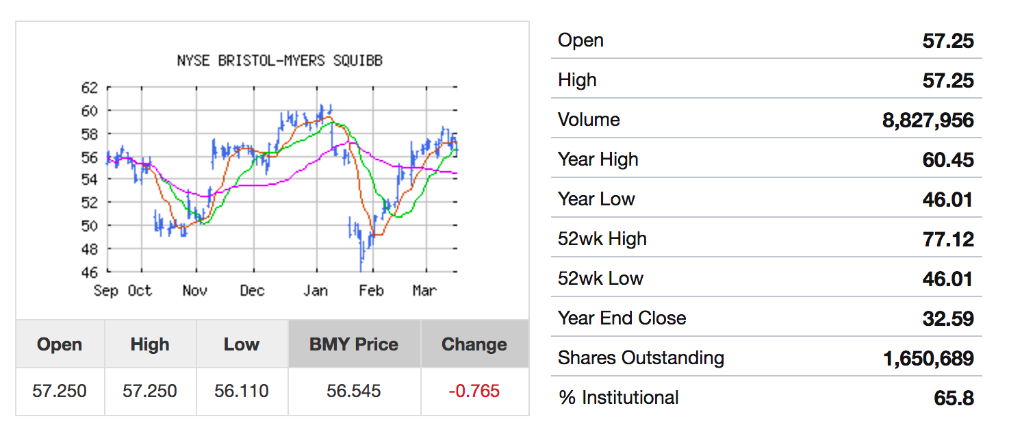Click the Bristol-Myers Squibb stock chart
Viewport: 1009px width, 434px height.
[x=281, y=179]
